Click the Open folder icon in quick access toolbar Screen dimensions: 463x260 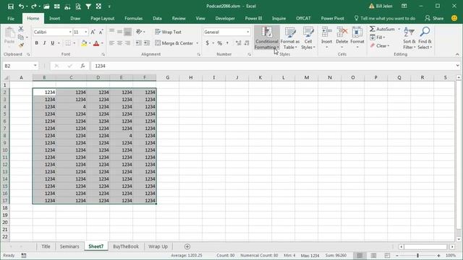46,6
